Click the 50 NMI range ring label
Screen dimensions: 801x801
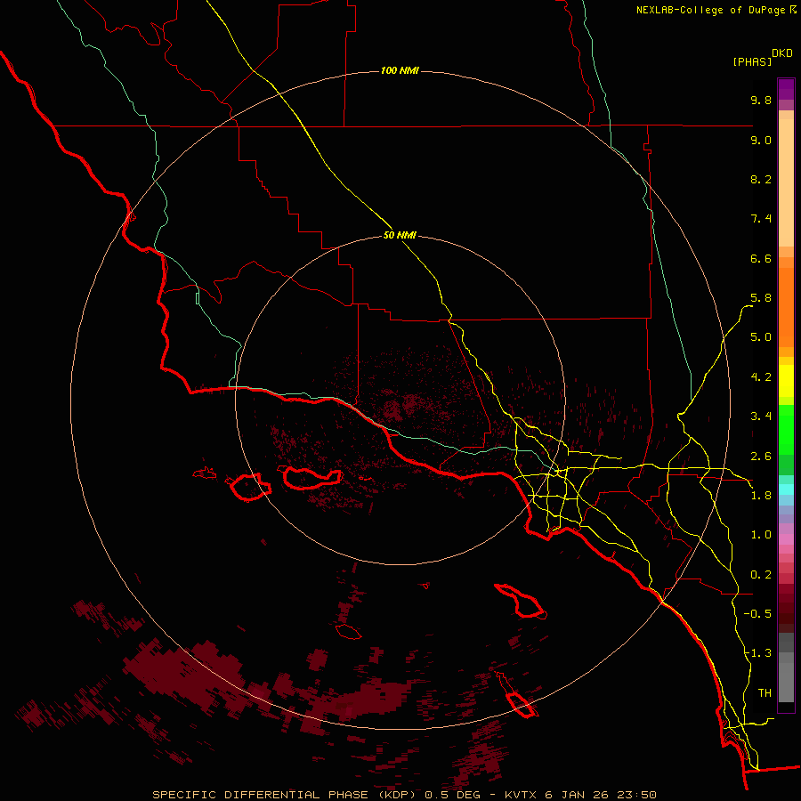click(400, 235)
